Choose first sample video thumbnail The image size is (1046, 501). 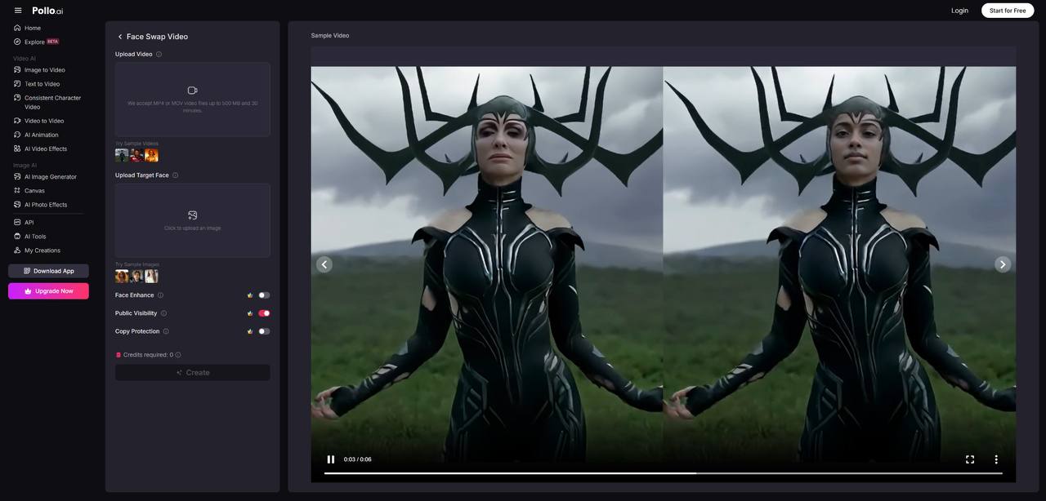tap(122, 155)
